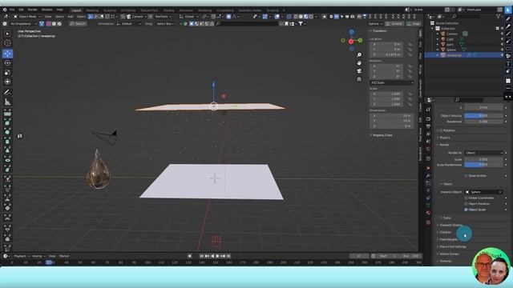
Task: Click the outliner filter funnel icon
Action: tap(499, 16)
